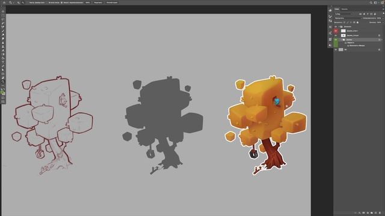Delete layer with trash icon
385x216 pixels.
(x=380, y=213)
